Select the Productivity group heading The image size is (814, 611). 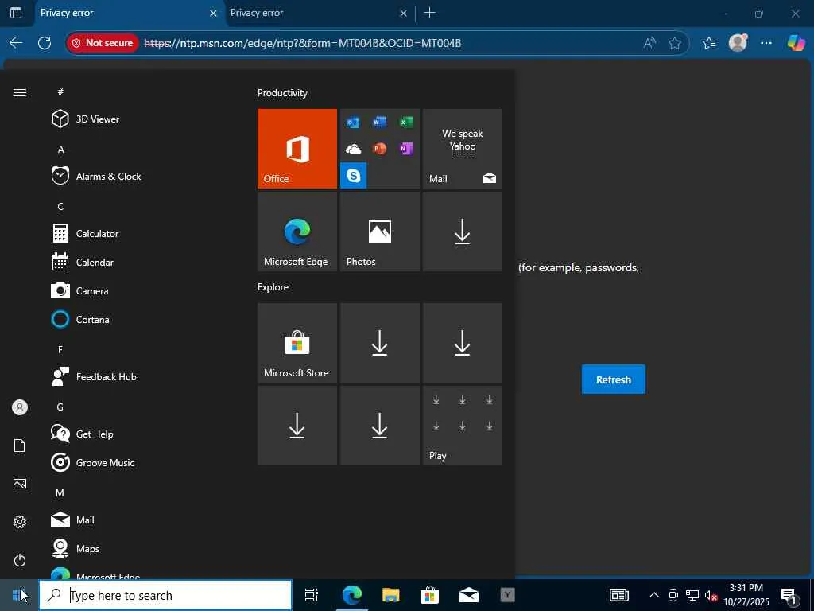282,93
